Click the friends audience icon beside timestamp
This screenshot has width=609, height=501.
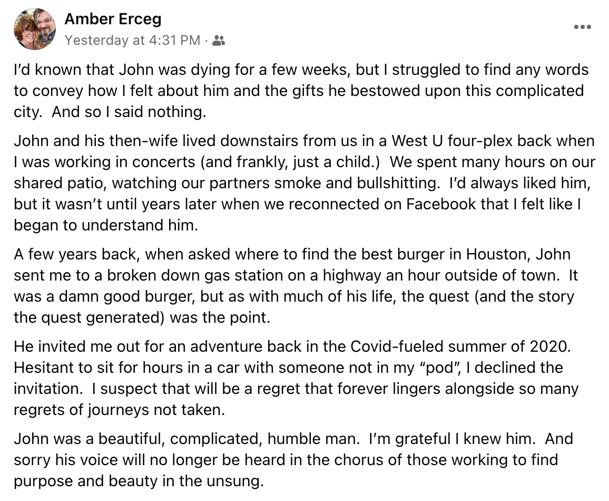(219, 41)
